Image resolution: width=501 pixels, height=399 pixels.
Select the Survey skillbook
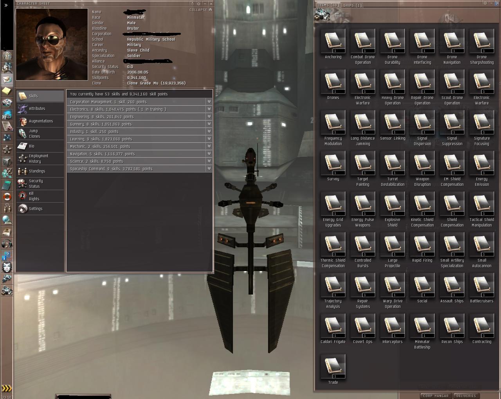(x=333, y=166)
